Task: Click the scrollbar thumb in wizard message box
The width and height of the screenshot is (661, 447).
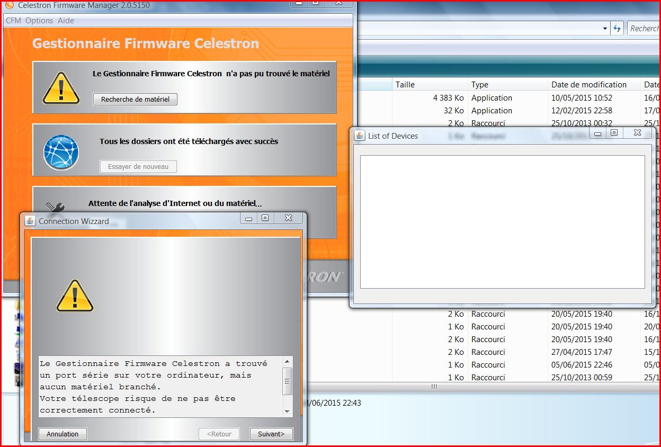Action: tap(288, 381)
